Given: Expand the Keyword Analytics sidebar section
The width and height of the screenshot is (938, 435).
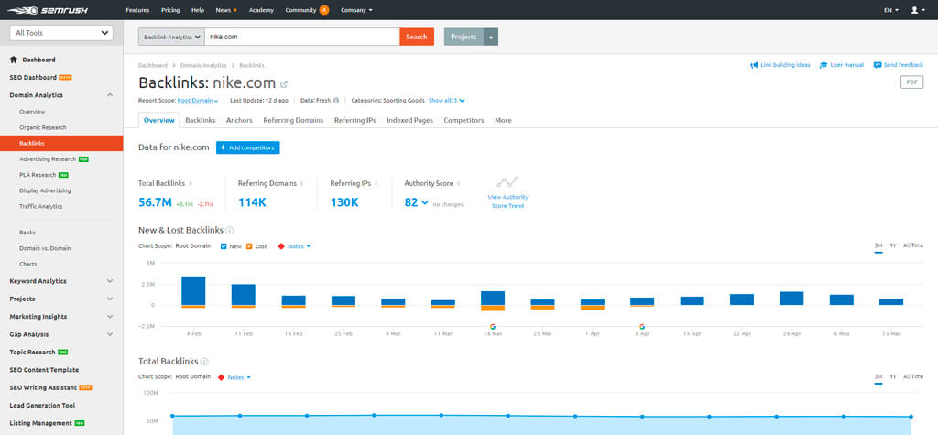Looking at the screenshot, I should tap(110, 281).
